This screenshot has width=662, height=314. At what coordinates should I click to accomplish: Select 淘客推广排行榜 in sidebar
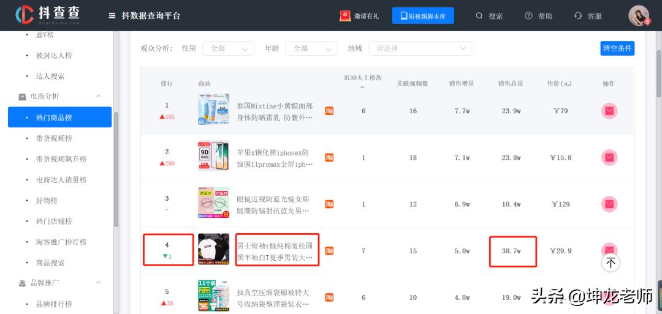coord(61,242)
